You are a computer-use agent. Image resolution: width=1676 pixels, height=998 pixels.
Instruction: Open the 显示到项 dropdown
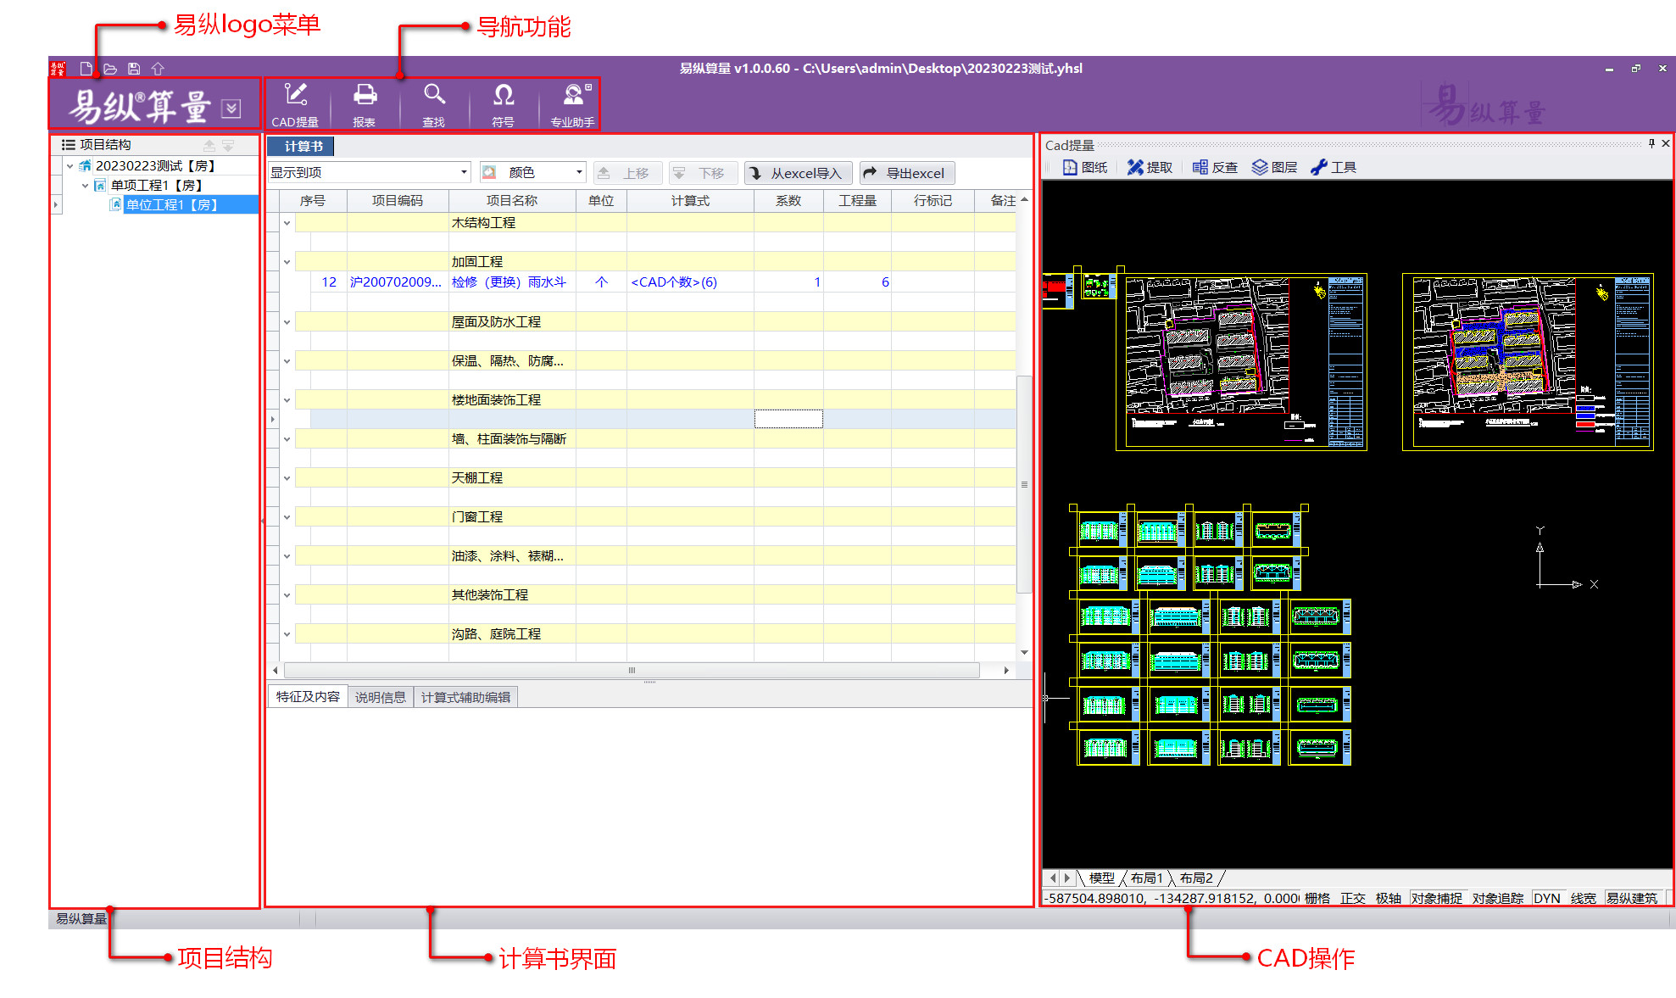464,172
